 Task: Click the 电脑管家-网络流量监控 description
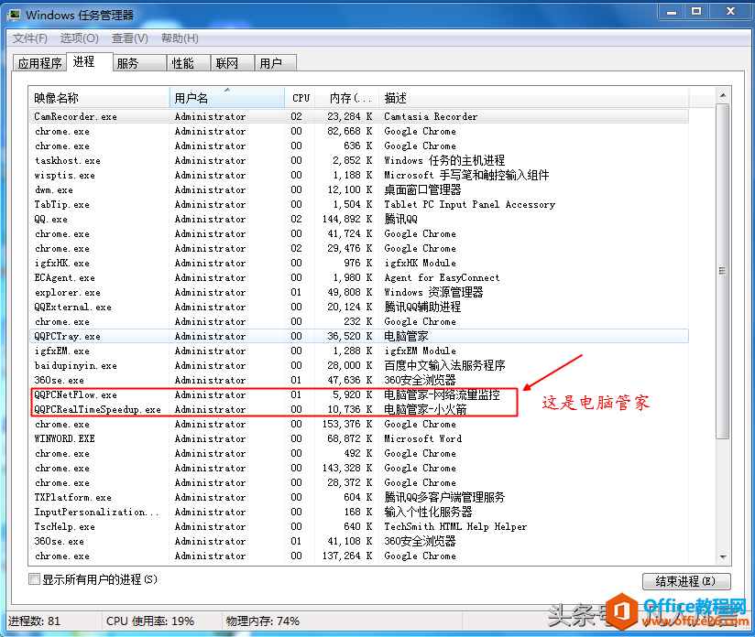pyautogui.click(x=442, y=394)
